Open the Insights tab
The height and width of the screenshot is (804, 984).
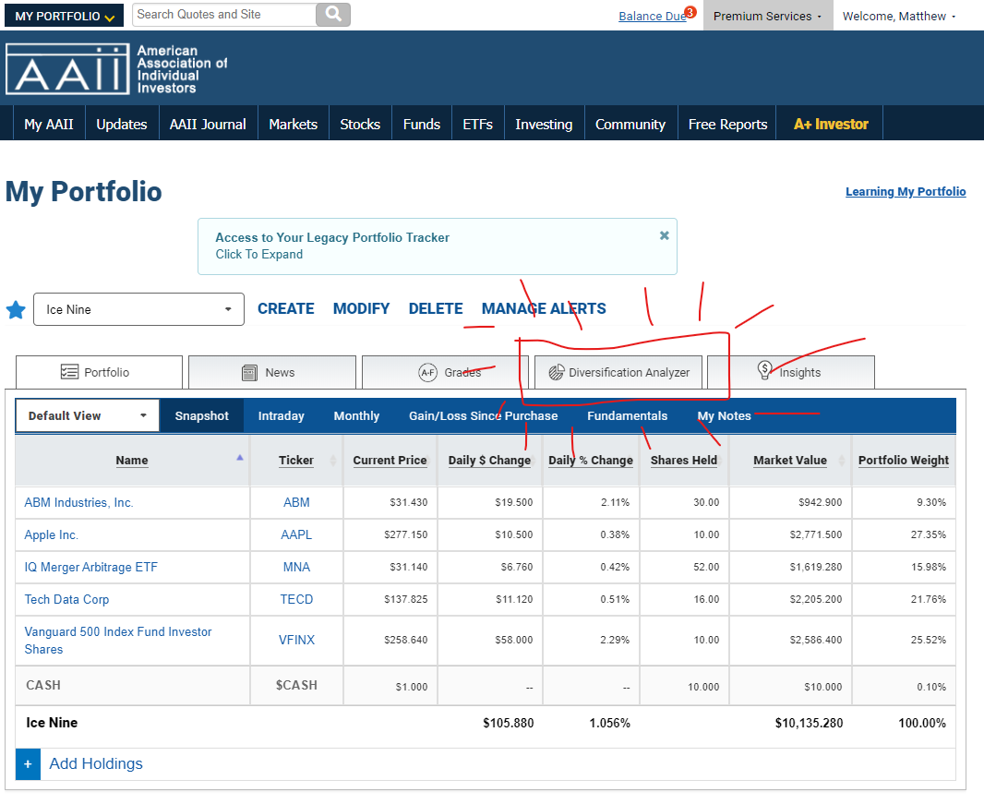click(x=791, y=372)
